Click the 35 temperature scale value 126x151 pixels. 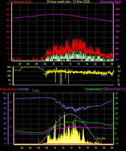(117, 98)
